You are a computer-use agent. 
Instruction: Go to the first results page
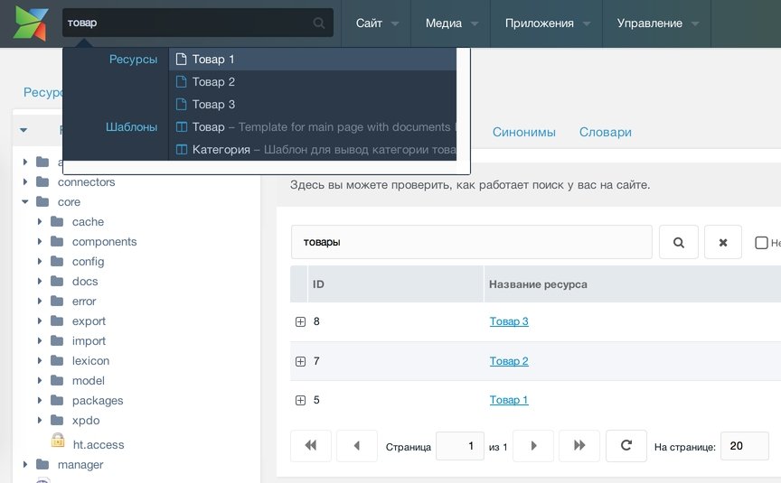311,446
